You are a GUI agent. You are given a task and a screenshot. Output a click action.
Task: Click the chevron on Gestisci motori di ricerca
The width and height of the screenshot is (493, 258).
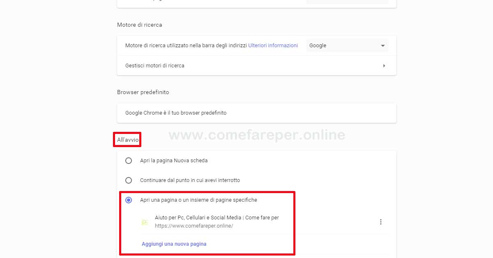click(x=384, y=65)
